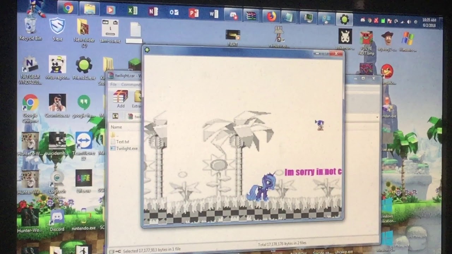Click the Name column header in WinRAR
Image resolution: width=452 pixels, height=254 pixels.
tap(117, 127)
